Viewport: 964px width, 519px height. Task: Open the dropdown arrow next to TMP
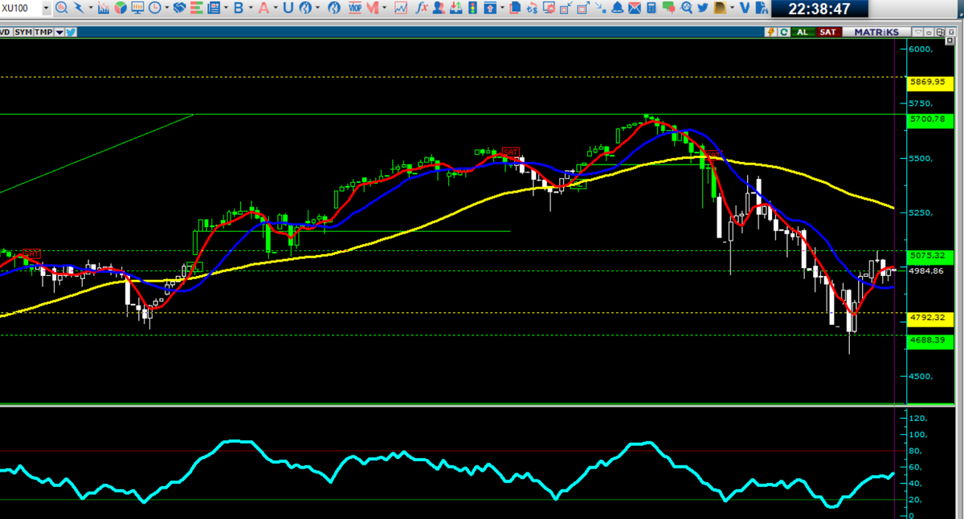tap(59, 32)
